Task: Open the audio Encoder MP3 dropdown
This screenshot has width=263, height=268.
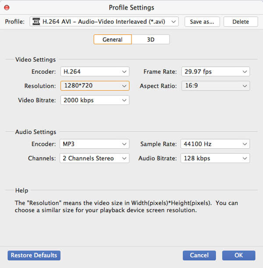Action: click(x=95, y=144)
